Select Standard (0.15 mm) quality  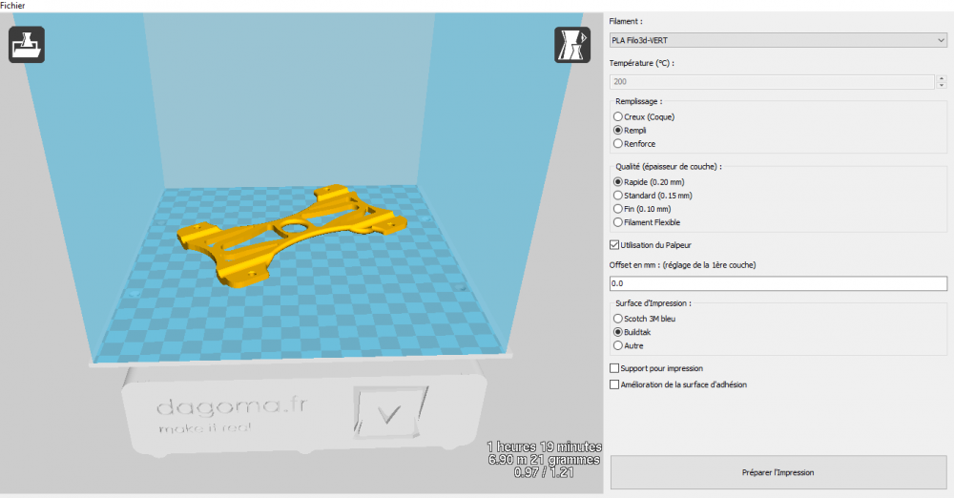point(653,196)
